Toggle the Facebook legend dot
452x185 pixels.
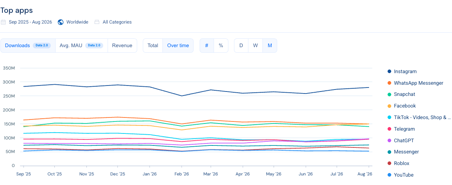pos(390,106)
